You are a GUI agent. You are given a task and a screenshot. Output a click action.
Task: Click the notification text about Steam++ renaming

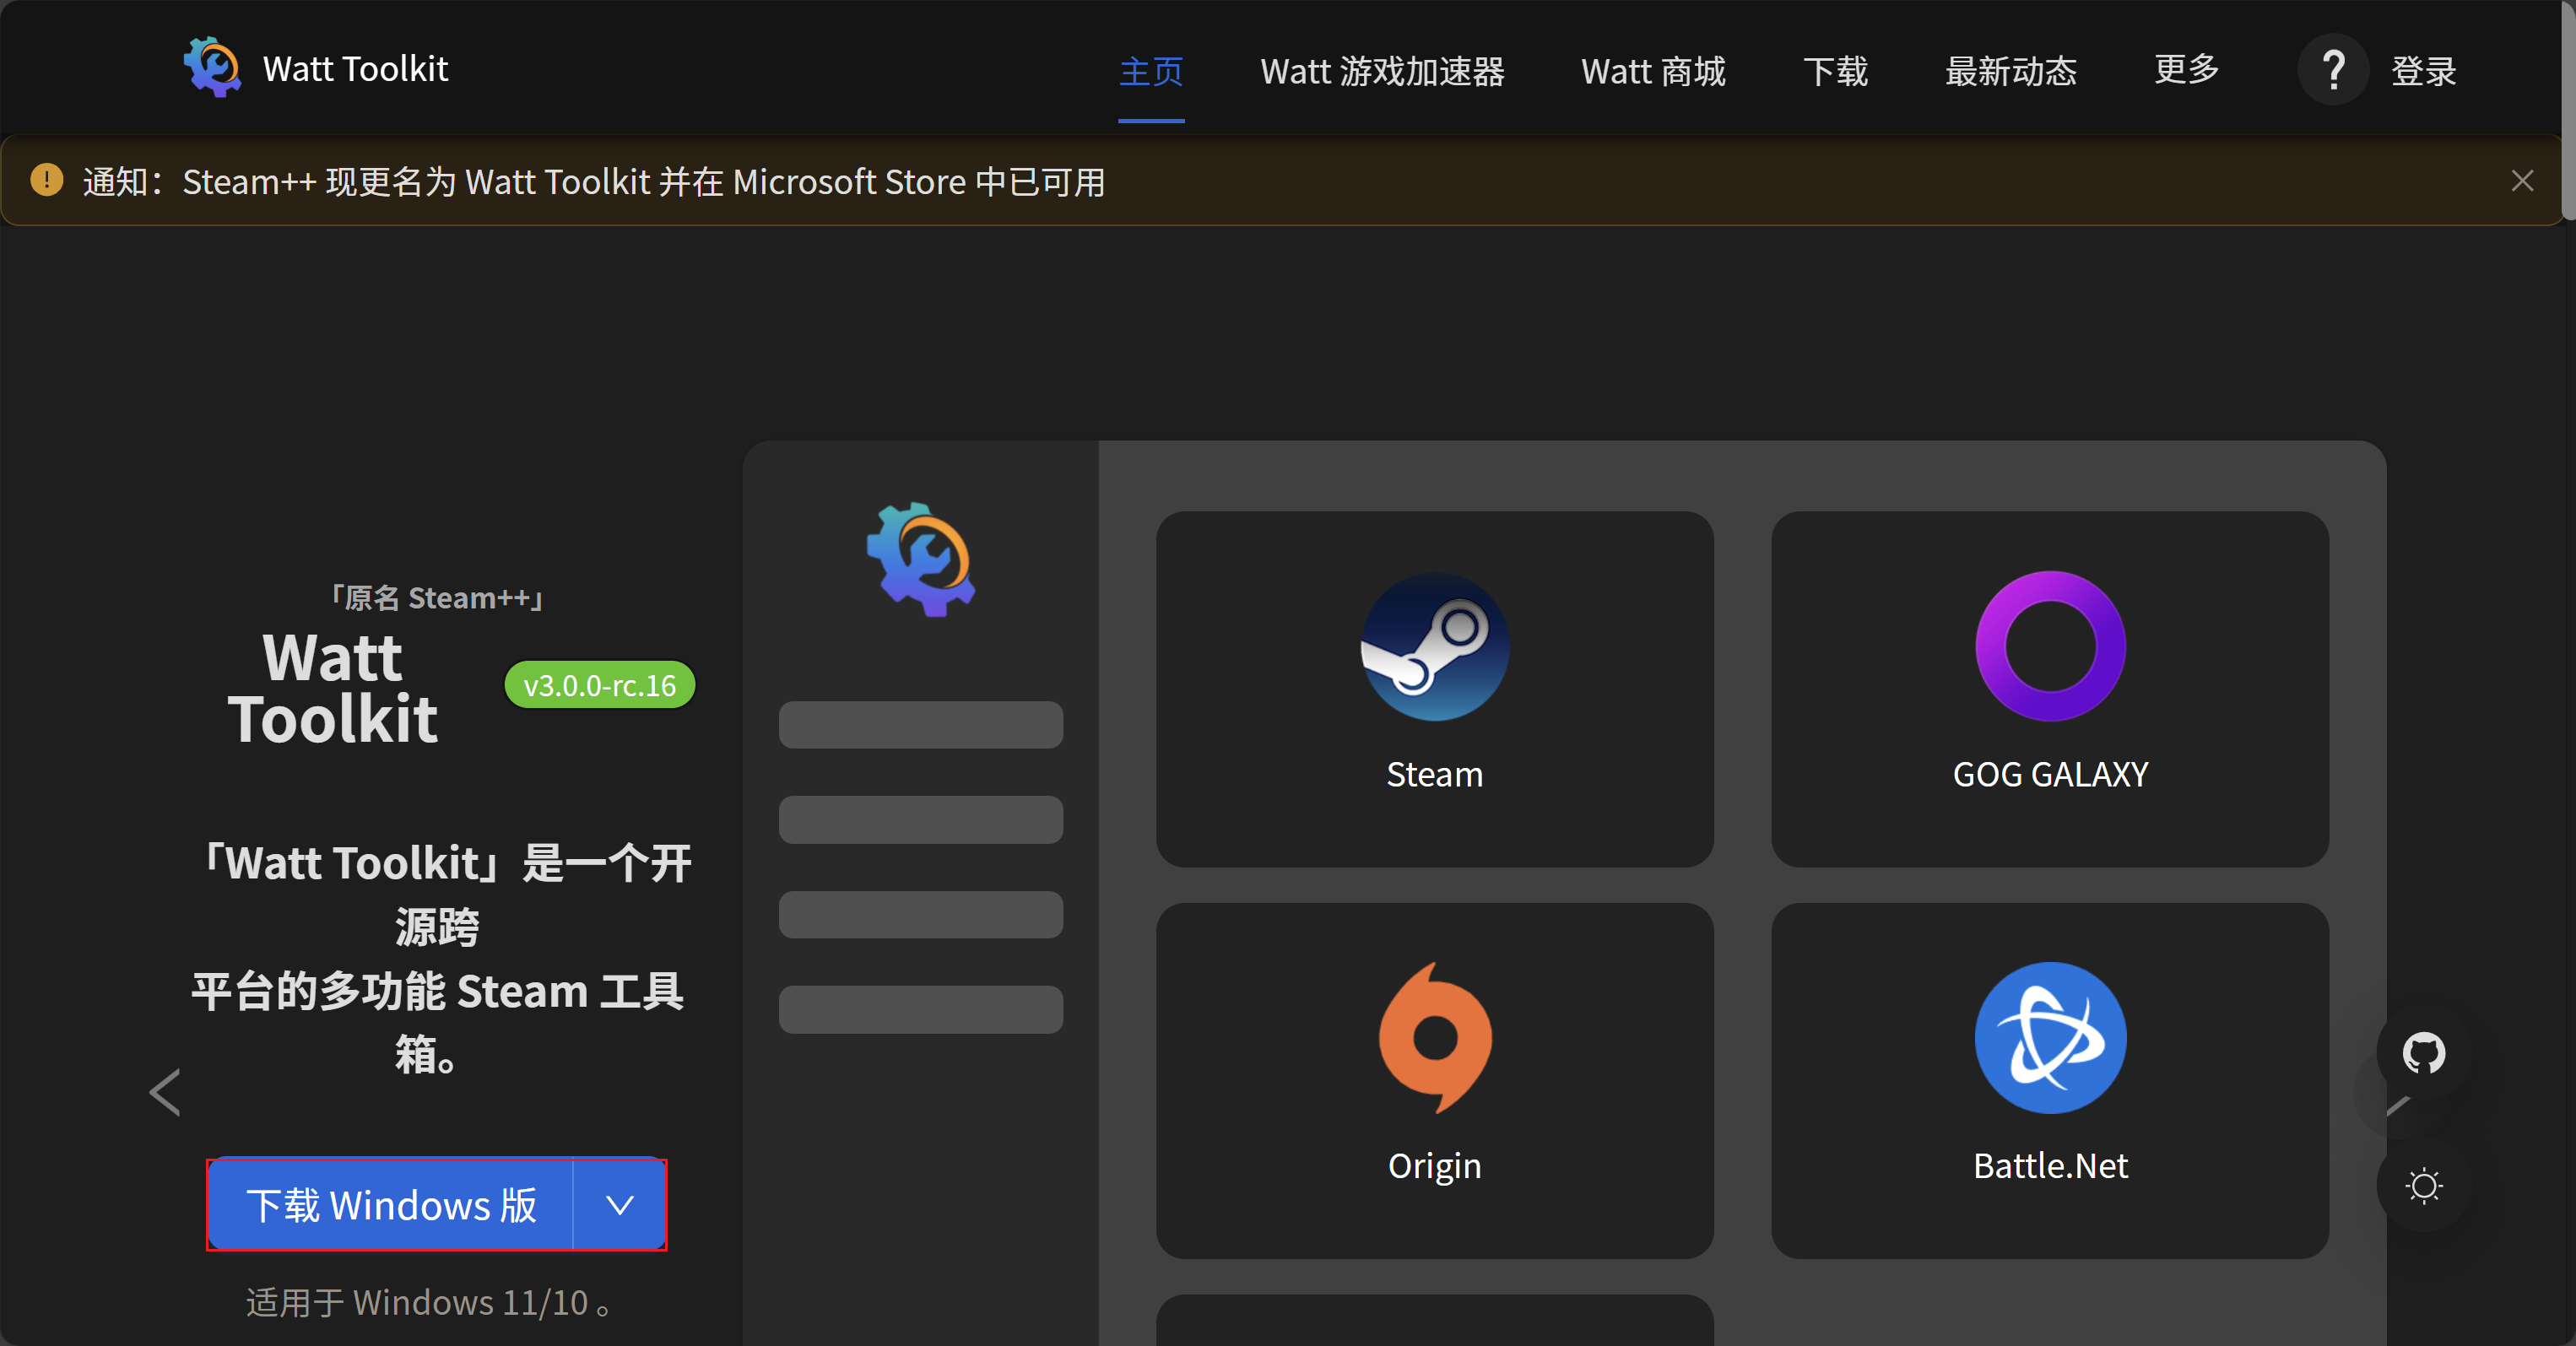pyautogui.click(x=594, y=182)
